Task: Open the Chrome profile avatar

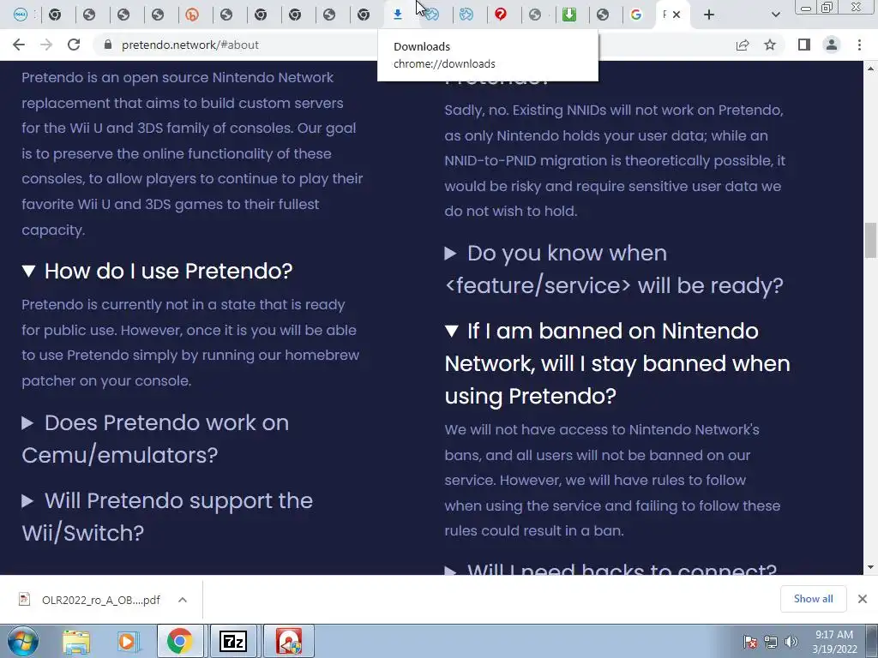Action: [832, 45]
